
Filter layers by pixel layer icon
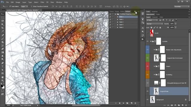pos(160,20)
